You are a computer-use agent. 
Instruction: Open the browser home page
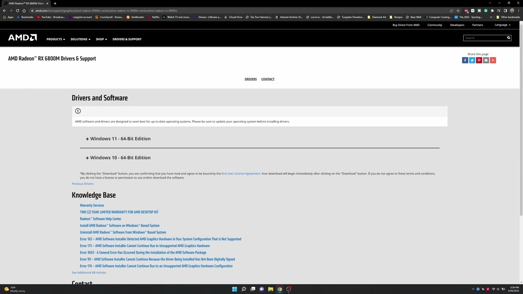(24, 11)
